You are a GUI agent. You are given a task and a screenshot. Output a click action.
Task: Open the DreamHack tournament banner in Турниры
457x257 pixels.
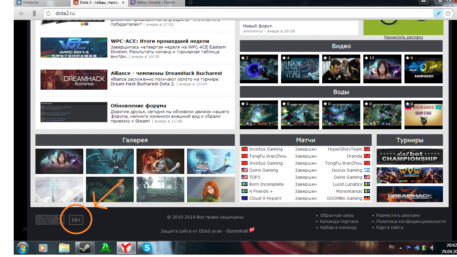click(410, 194)
